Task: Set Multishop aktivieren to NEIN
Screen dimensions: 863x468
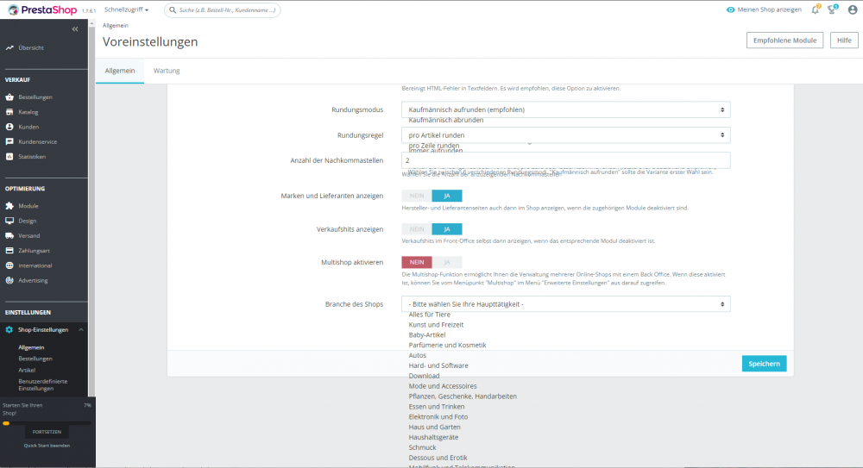Action: [417, 262]
